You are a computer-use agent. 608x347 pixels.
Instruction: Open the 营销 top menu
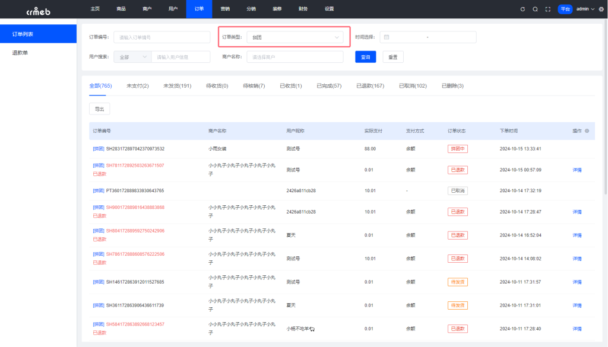225,9
